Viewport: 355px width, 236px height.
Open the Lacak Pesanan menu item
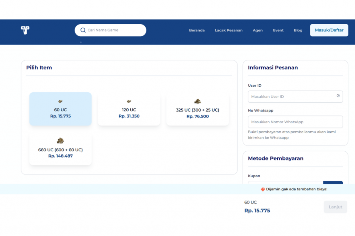tap(229, 30)
